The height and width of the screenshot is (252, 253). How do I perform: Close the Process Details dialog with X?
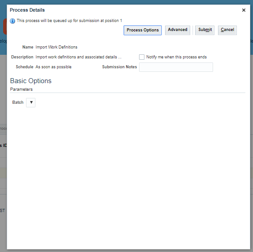pyautogui.click(x=244, y=10)
